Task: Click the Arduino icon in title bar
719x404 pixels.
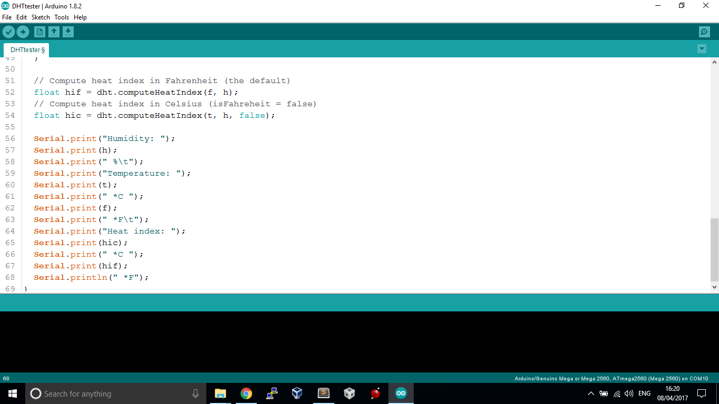Action: pos(6,6)
